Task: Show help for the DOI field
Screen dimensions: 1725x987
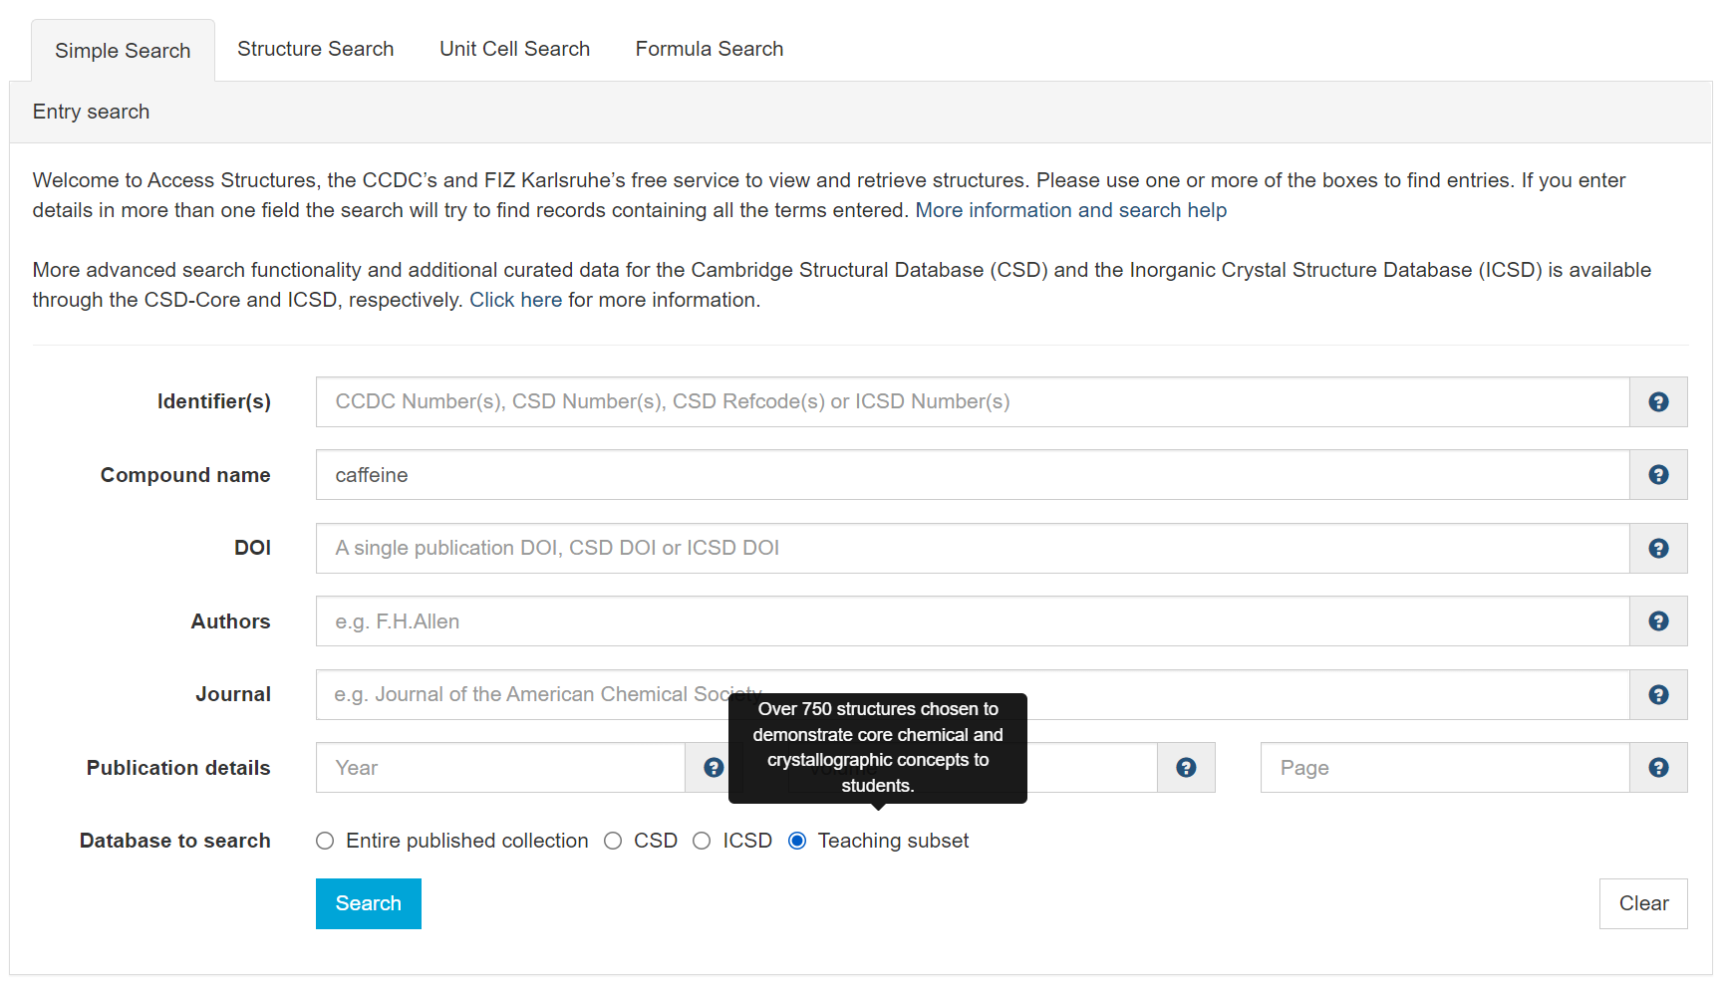Action: [1658, 549]
